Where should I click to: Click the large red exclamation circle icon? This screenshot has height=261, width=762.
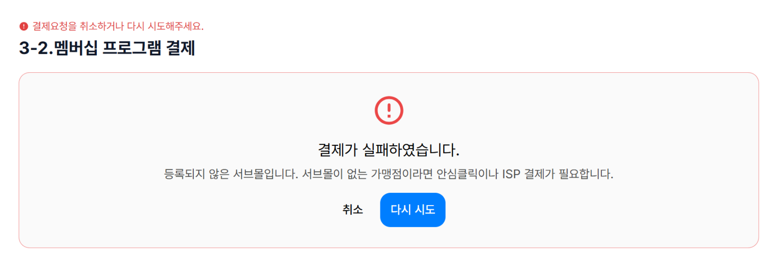point(389,110)
